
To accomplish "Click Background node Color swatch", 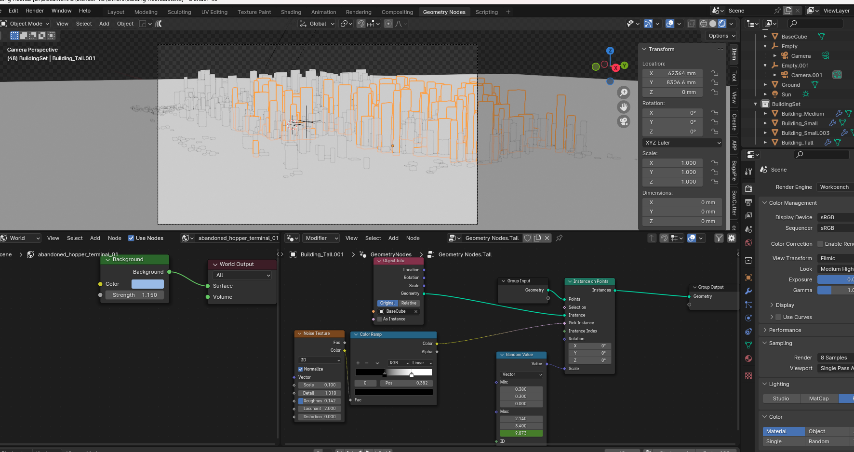I will click(x=147, y=284).
